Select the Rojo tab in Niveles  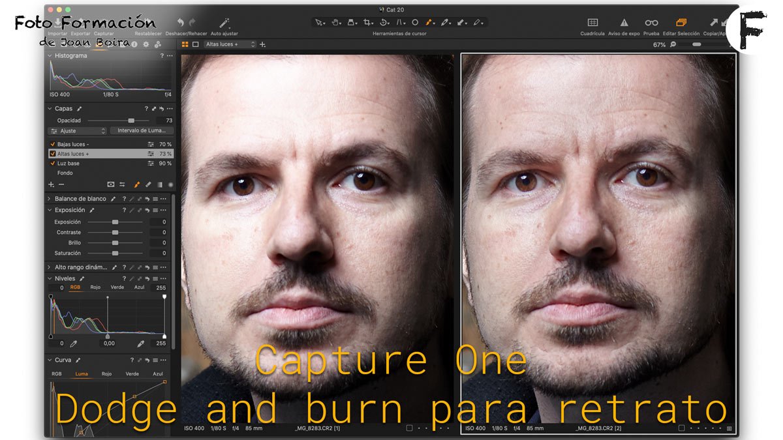pyautogui.click(x=95, y=287)
